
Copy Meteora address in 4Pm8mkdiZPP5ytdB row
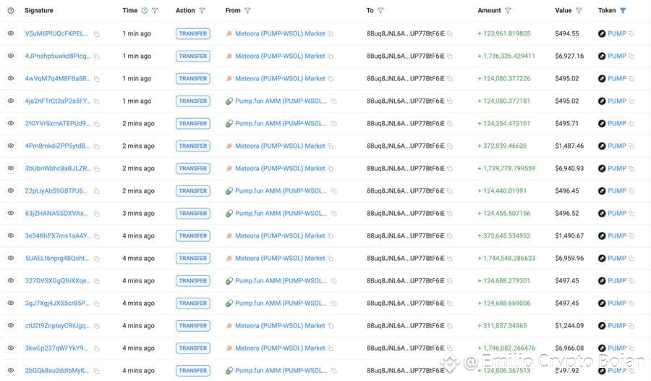(x=331, y=146)
